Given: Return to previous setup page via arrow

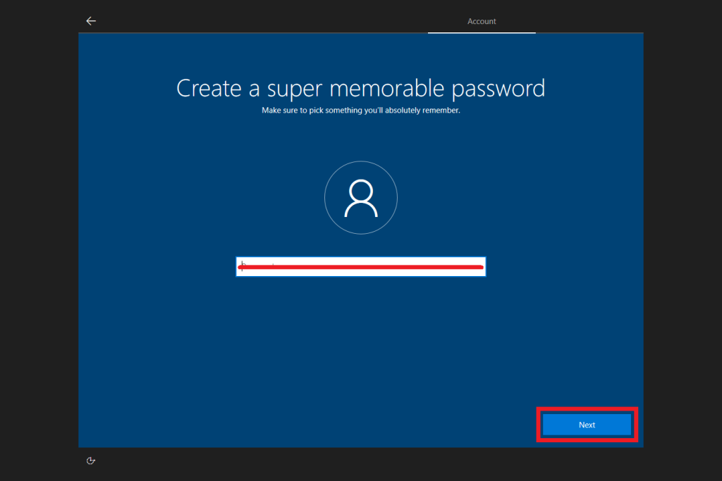Looking at the screenshot, I should click(x=91, y=21).
